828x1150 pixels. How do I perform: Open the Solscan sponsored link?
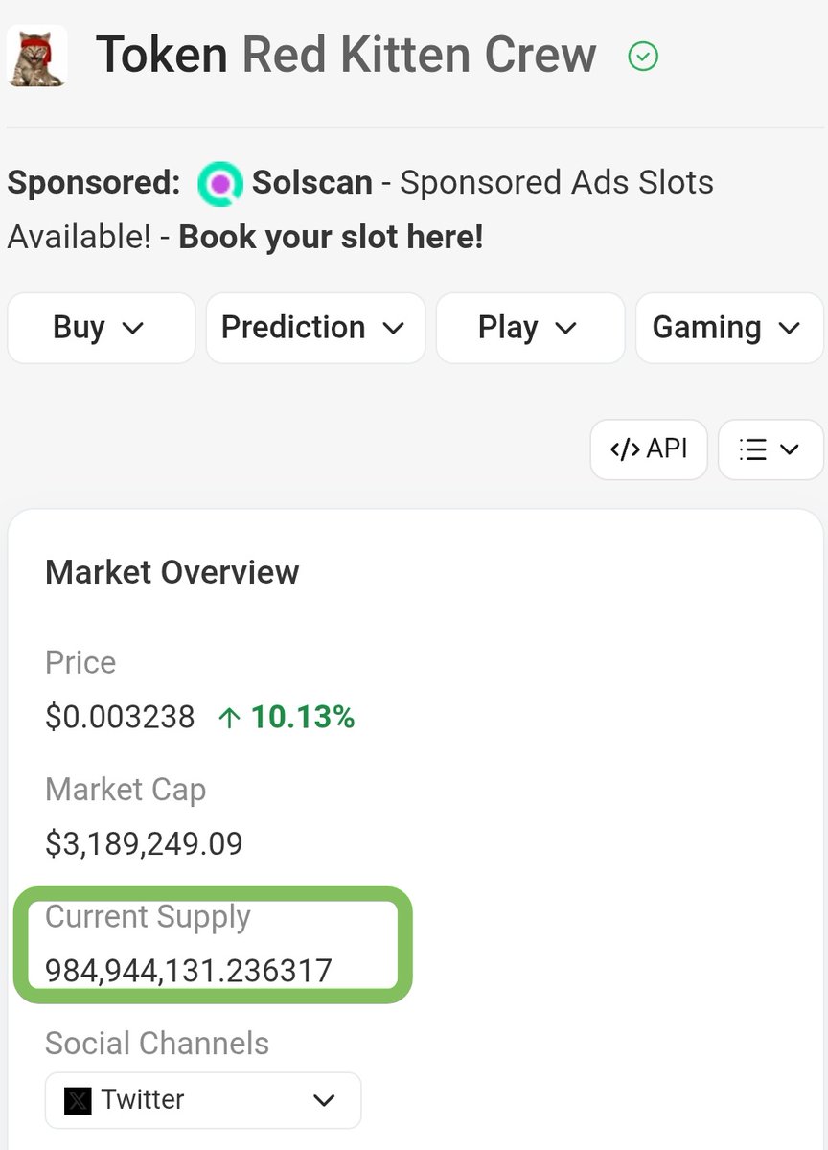pyautogui.click(x=312, y=182)
